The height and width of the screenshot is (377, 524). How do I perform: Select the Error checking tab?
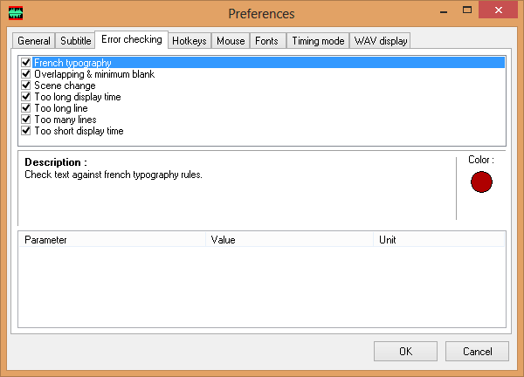pos(132,39)
